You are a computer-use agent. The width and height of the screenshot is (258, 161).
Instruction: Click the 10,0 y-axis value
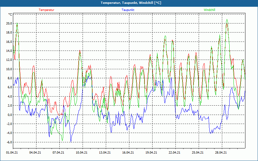tap(9, 69)
